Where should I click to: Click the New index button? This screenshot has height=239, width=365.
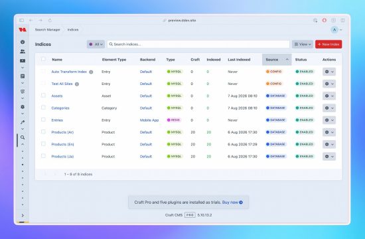pos(328,44)
